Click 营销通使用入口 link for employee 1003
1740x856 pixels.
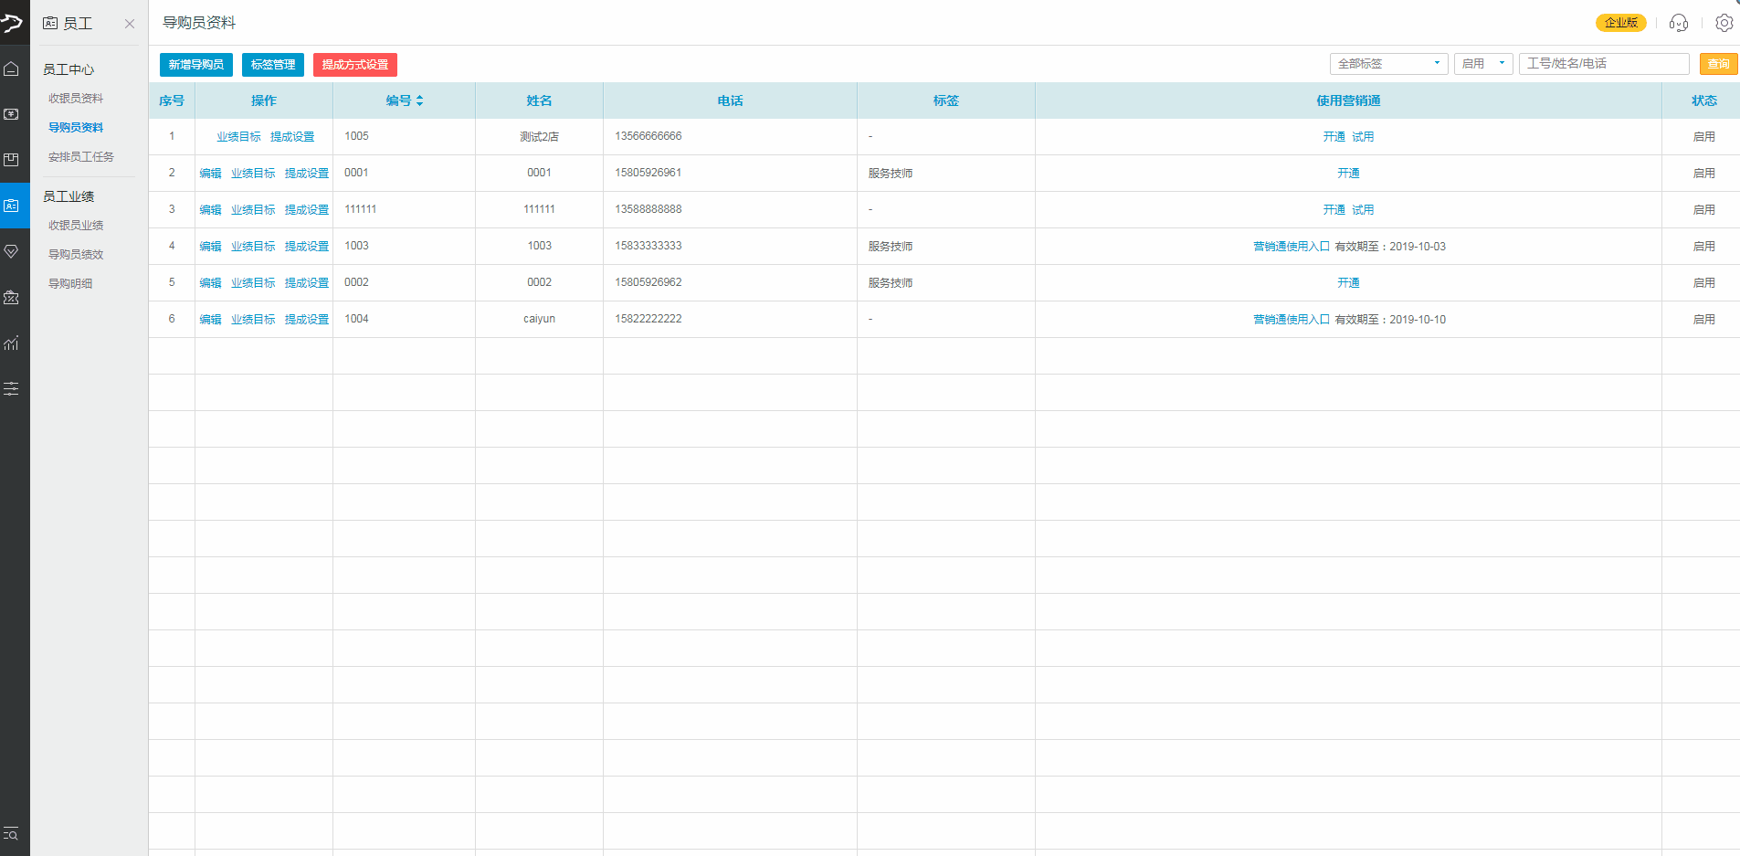(x=1291, y=247)
